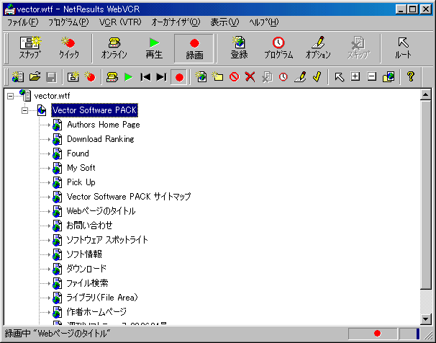Open the labeled プログラム clock button
The width and height of the screenshot is (436, 343).
278,48
